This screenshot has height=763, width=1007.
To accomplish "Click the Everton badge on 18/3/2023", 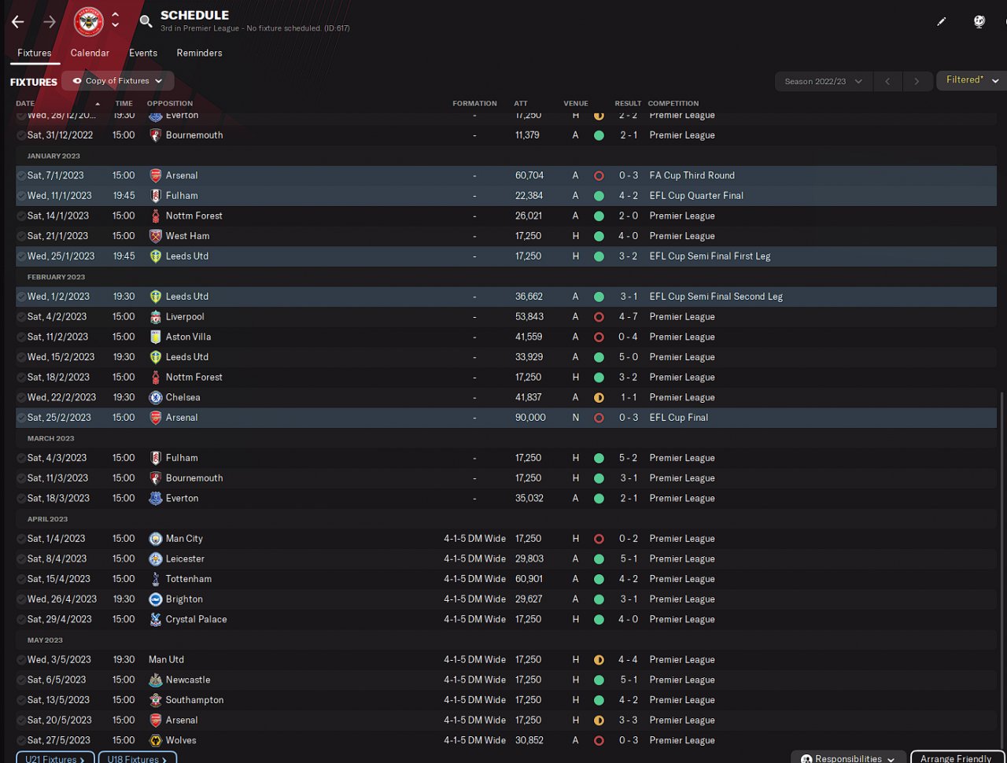I will pos(156,499).
